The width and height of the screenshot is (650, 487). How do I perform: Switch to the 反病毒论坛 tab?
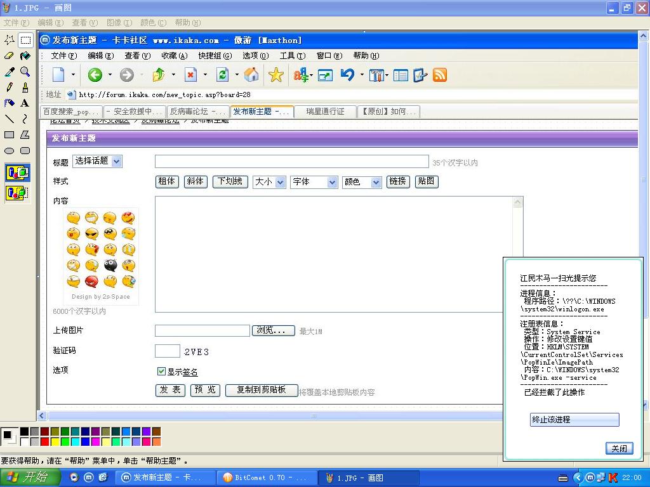pyautogui.click(x=198, y=112)
